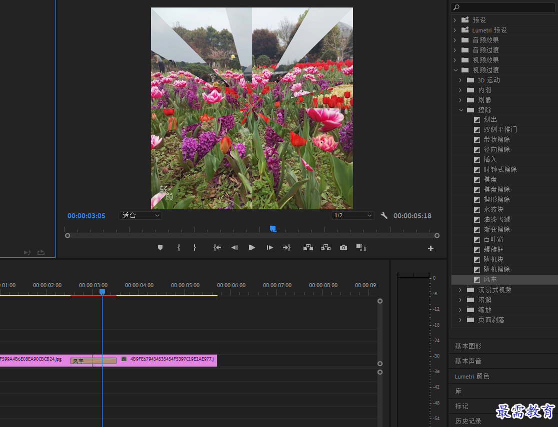This screenshot has height=427, width=558.
Task: Expand the 音频效果 folder
Action: [455, 40]
